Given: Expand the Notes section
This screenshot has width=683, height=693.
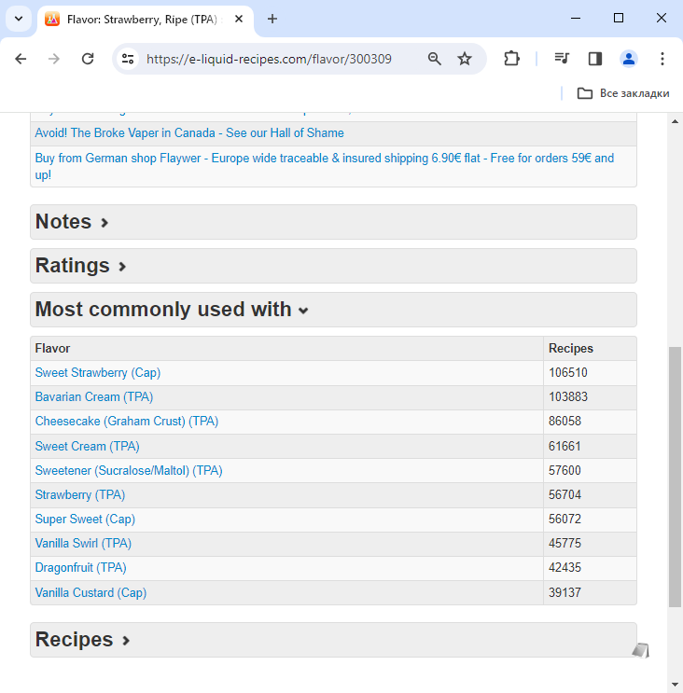Looking at the screenshot, I should pos(333,222).
